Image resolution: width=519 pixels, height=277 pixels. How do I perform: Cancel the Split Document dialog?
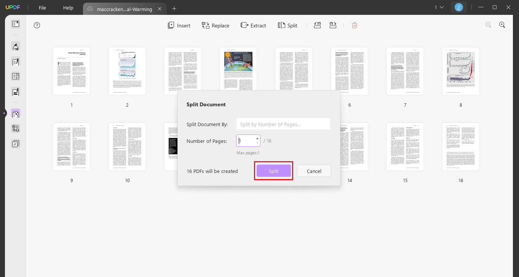point(314,171)
